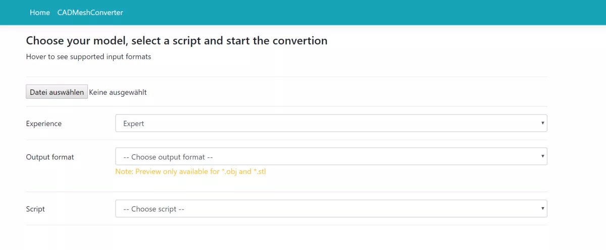606x250 pixels.
Task: Click empty area of the teal navigation bar
Action: [353, 13]
